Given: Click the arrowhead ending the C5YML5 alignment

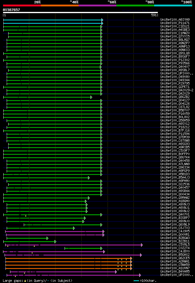Looking at the screenshot, I should tap(142, 245).
